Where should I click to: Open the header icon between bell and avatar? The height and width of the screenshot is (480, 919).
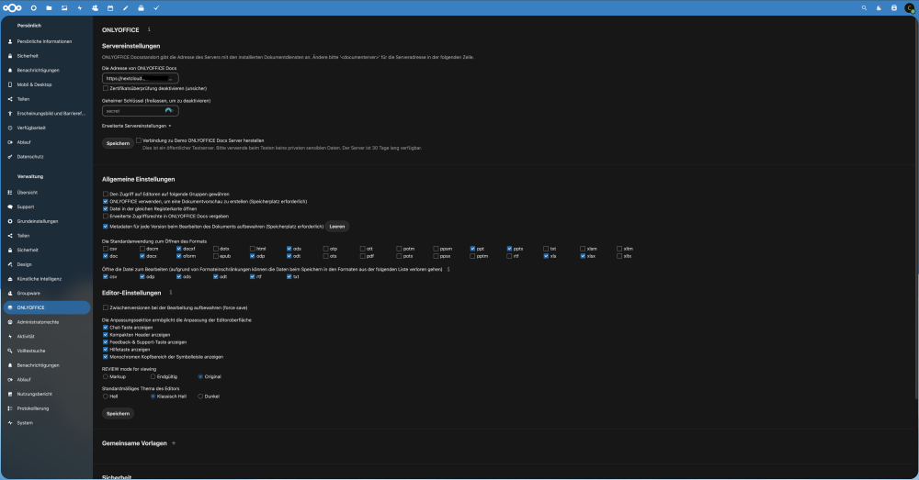(894, 8)
